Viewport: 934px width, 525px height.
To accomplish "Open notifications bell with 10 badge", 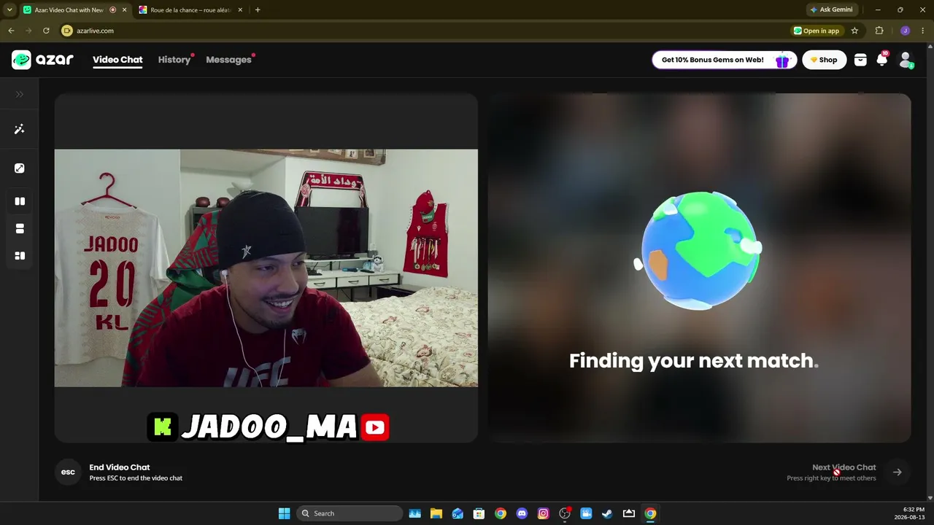I will (882, 60).
